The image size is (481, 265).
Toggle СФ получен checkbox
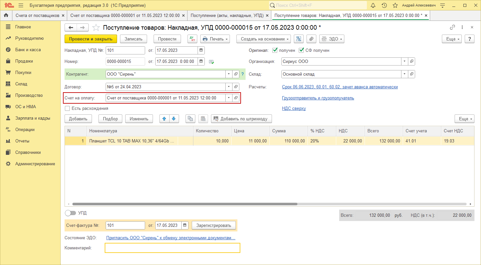tap(301, 50)
